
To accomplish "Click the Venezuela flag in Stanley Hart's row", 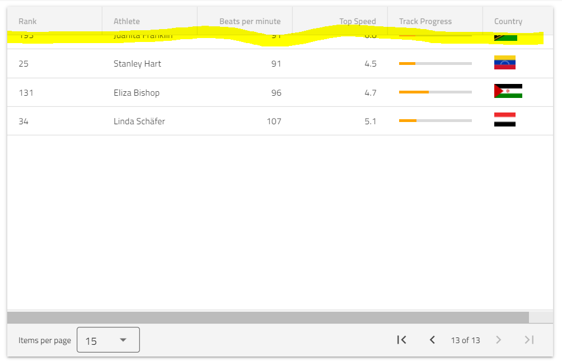I will 505,62.
